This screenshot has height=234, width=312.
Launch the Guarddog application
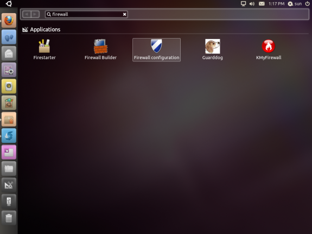pos(212,49)
